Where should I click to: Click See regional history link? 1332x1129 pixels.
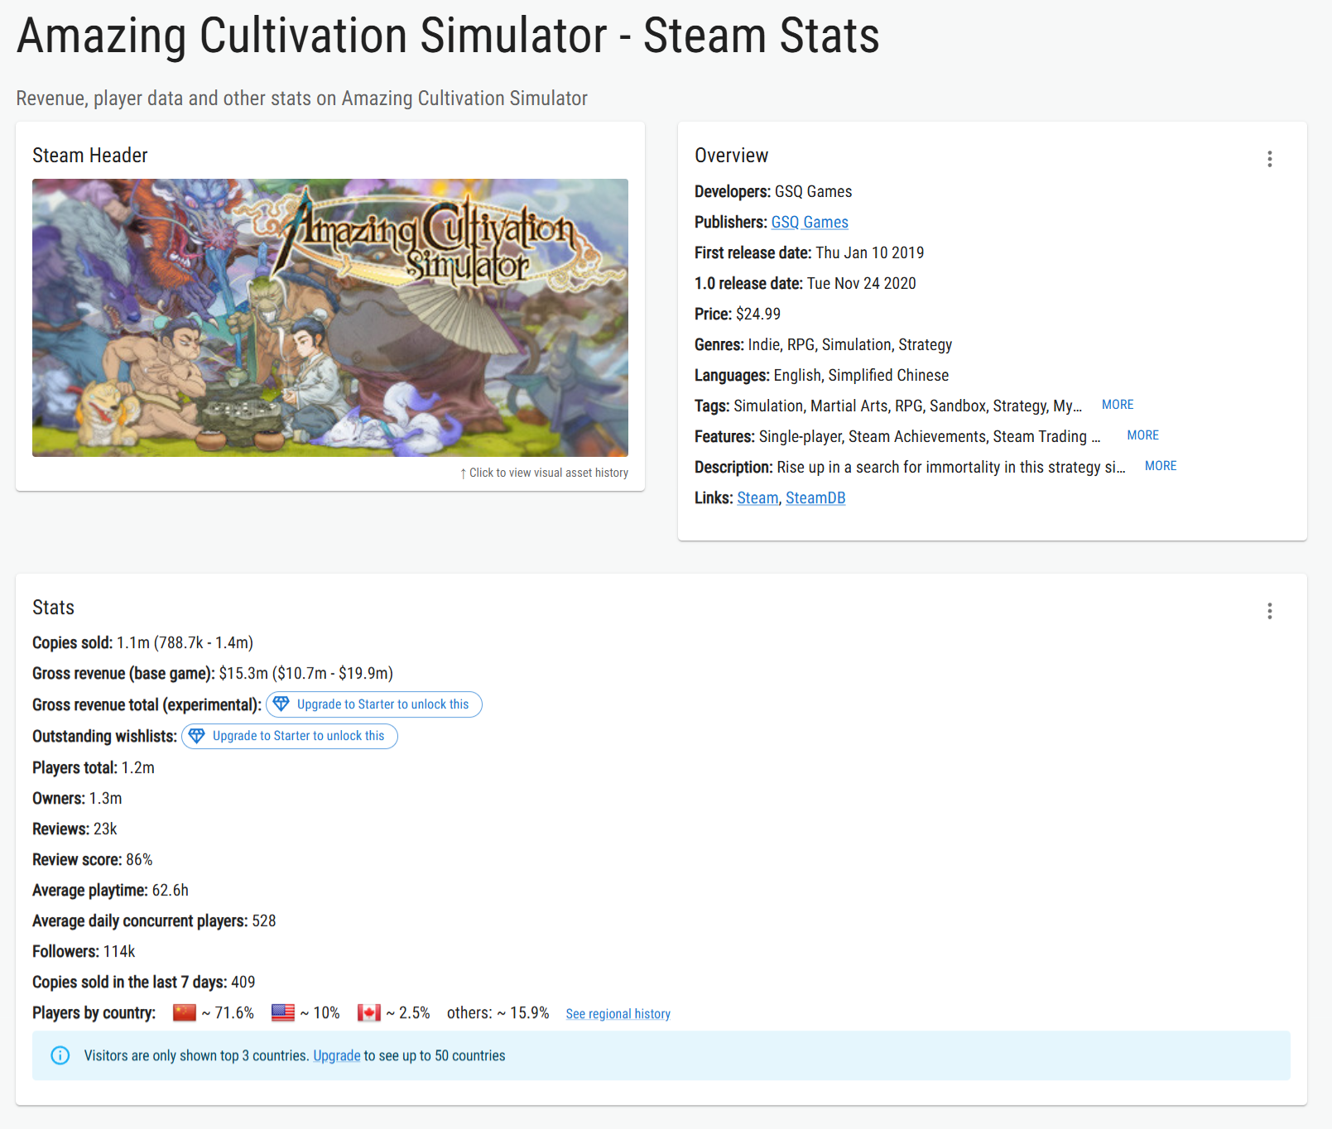(x=618, y=1013)
